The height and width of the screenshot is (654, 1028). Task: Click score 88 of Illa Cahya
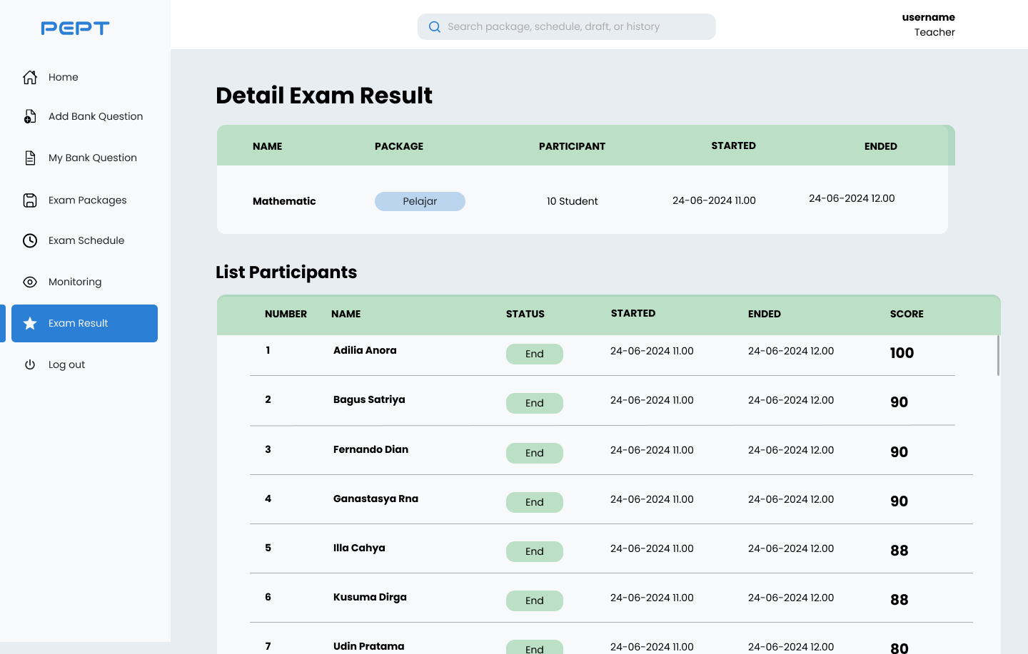899,551
